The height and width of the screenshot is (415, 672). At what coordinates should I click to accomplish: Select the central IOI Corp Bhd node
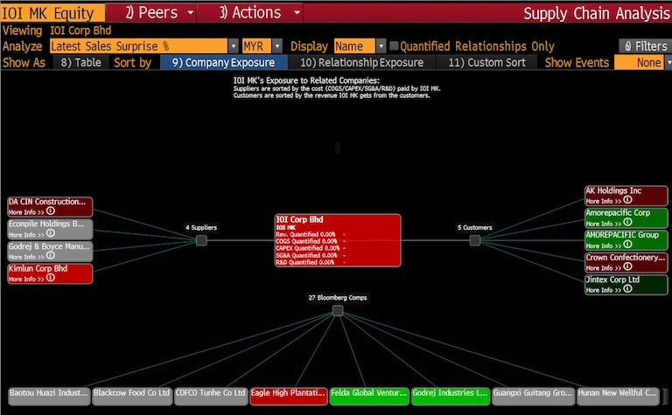click(x=338, y=240)
